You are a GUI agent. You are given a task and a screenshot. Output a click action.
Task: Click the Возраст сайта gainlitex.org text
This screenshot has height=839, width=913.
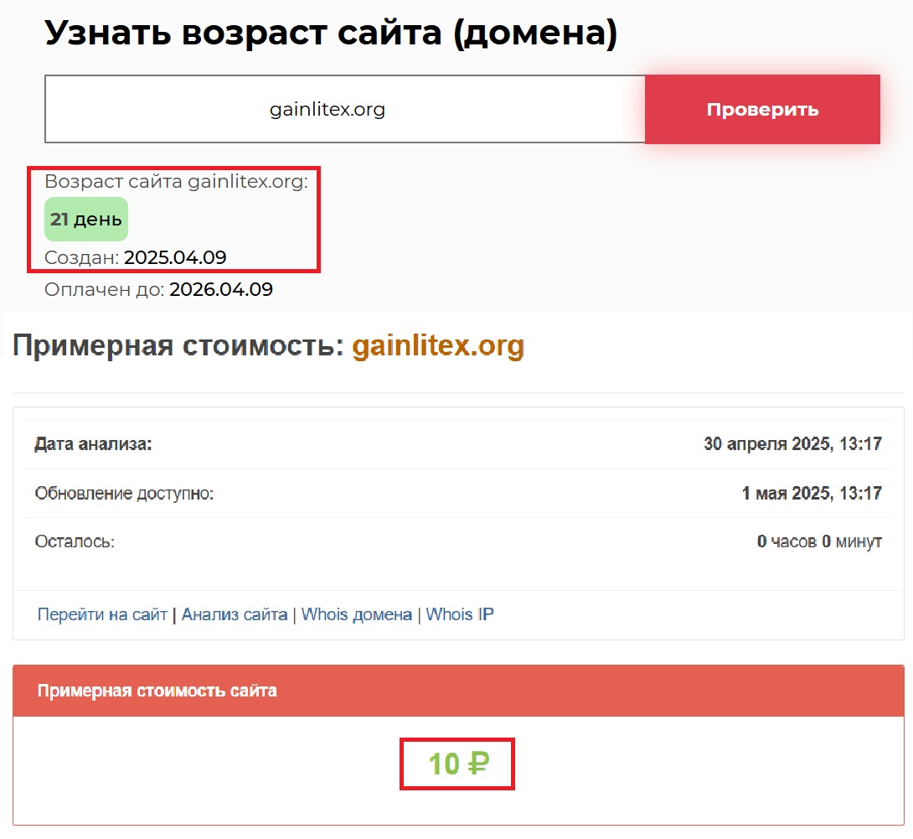point(176,182)
